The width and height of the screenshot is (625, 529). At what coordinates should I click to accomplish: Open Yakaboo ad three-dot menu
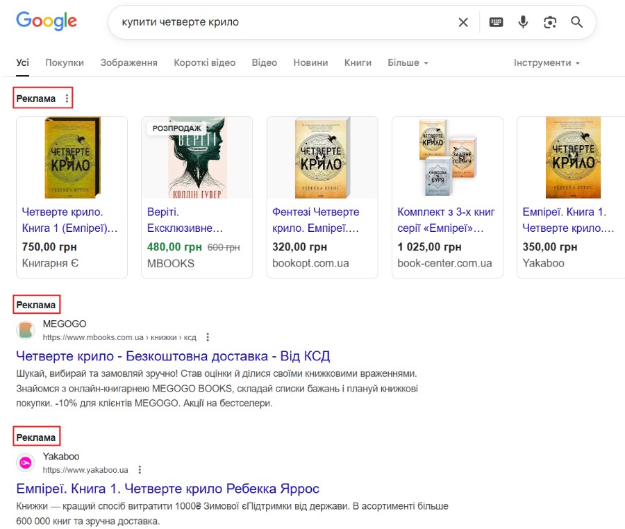140,470
